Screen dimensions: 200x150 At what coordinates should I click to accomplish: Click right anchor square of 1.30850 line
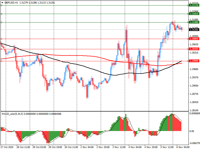(188, 39)
